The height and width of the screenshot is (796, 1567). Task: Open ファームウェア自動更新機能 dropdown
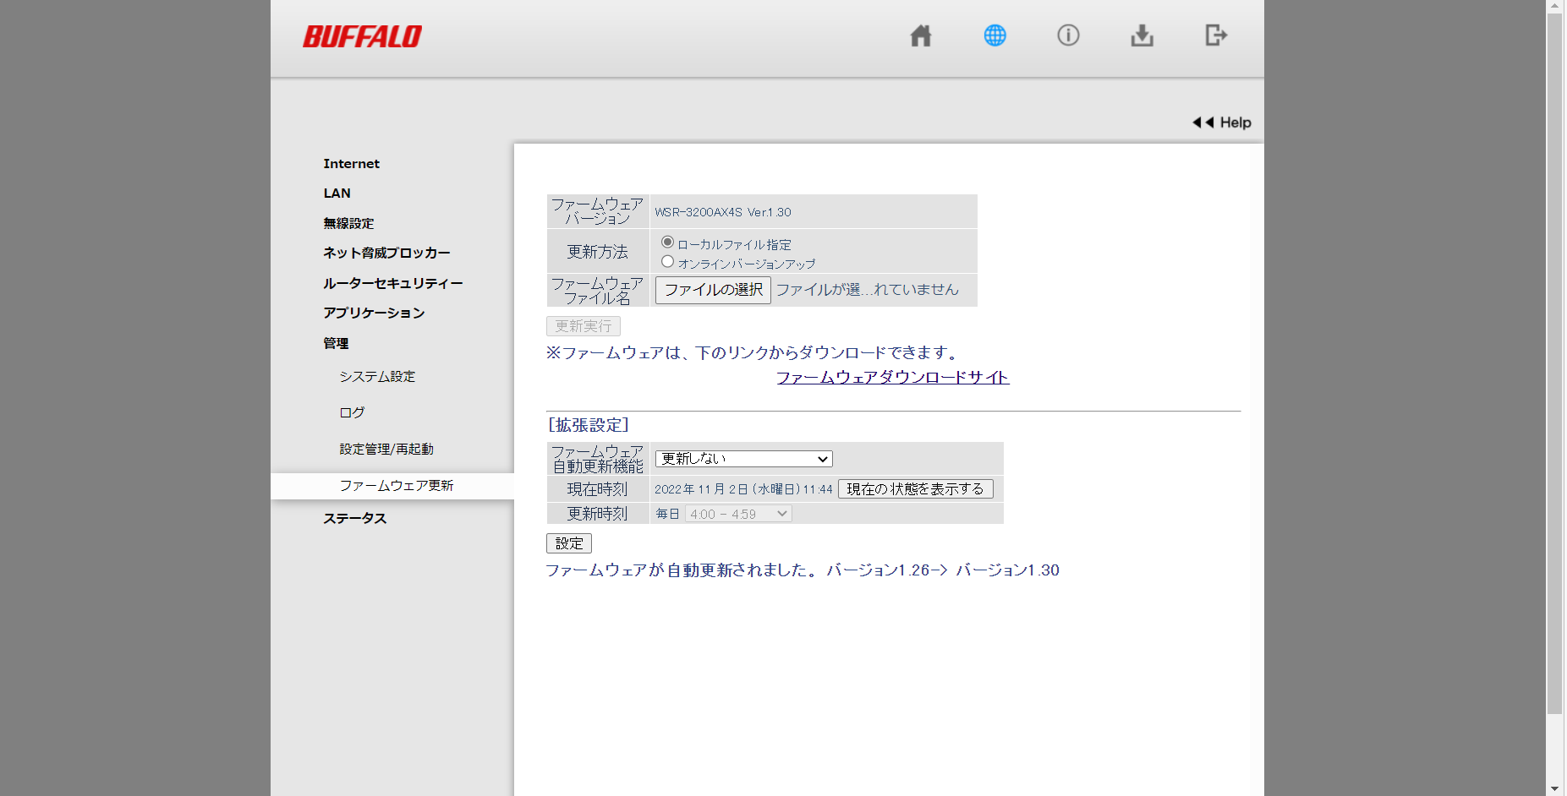743,459
